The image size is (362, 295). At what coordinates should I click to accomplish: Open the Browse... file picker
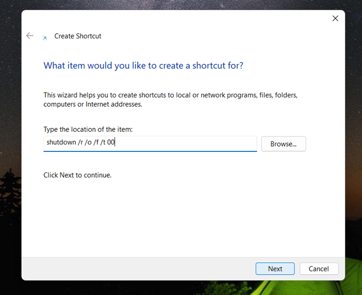click(283, 144)
